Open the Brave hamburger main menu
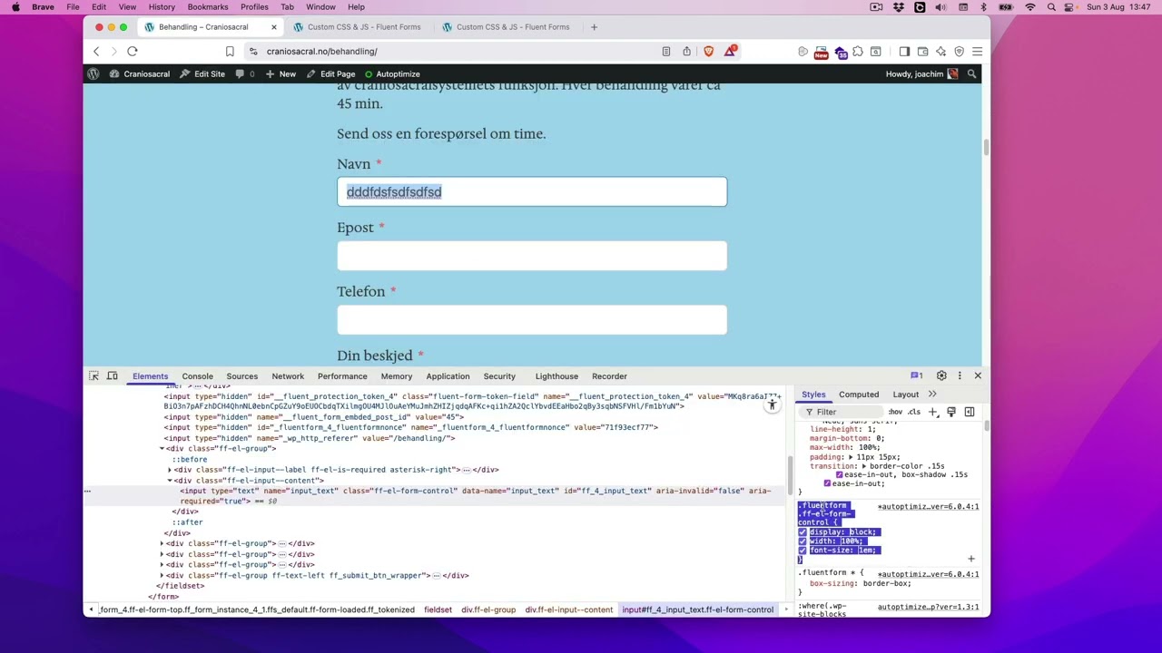Image resolution: width=1162 pixels, height=653 pixels. tap(977, 52)
